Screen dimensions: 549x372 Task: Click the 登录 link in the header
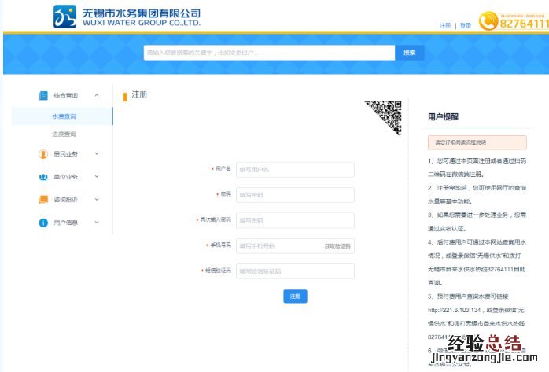click(x=466, y=26)
